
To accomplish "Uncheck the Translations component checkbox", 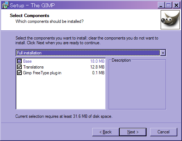I will [19, 67].
